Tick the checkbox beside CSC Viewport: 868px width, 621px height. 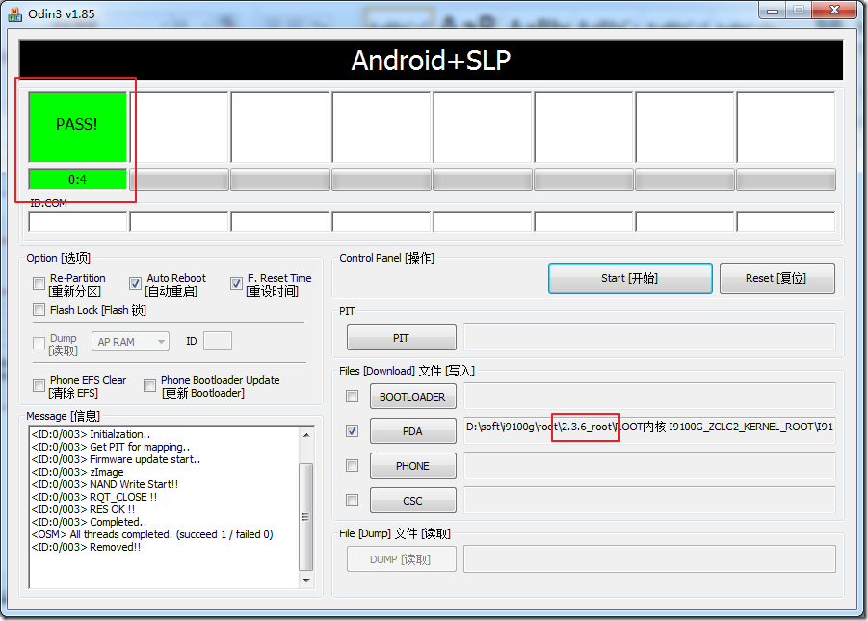pyautogui.click(x=352, y=501)
